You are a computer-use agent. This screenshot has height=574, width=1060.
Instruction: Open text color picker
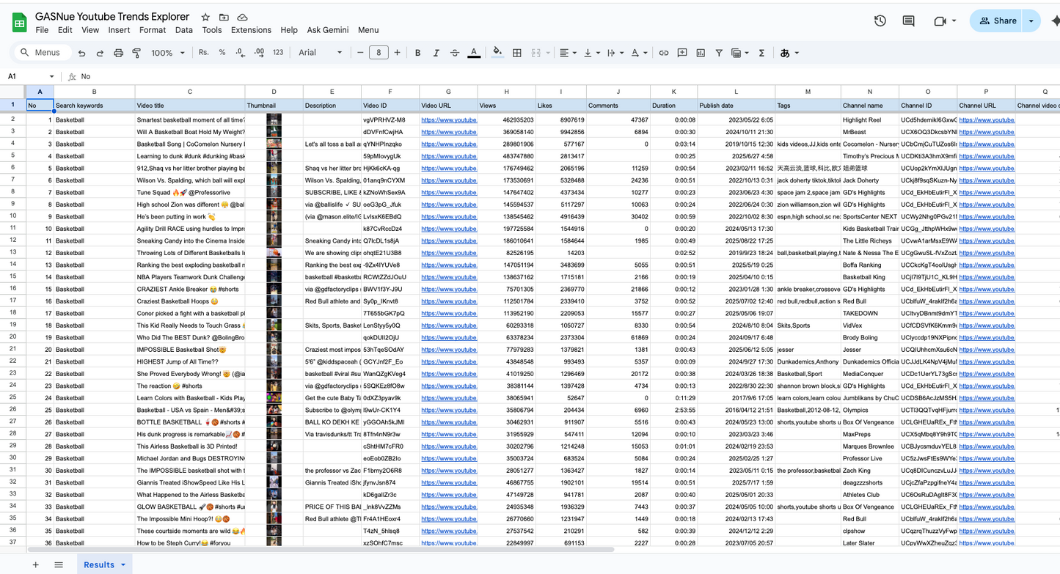474,53
